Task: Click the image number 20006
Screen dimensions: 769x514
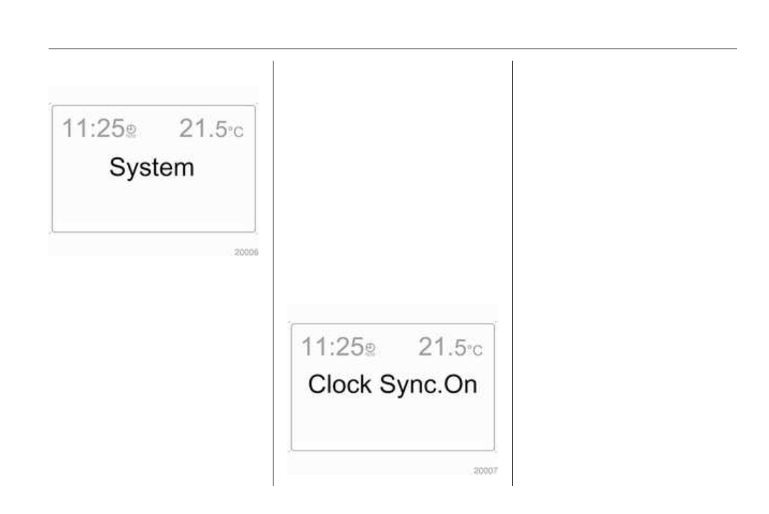Action: [x=246, y=253]
